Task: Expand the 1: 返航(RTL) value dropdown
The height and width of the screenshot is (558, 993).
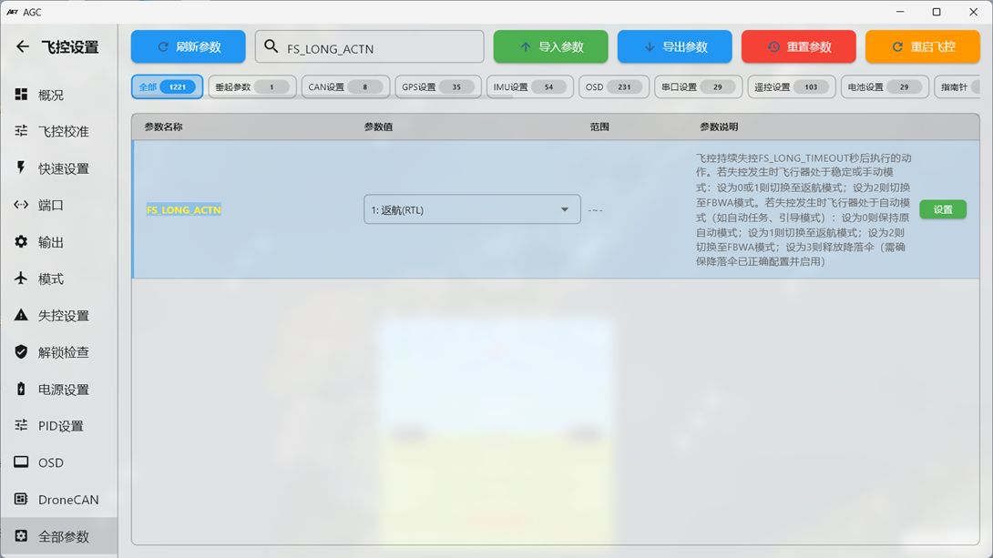Action: tap(471, 209)
